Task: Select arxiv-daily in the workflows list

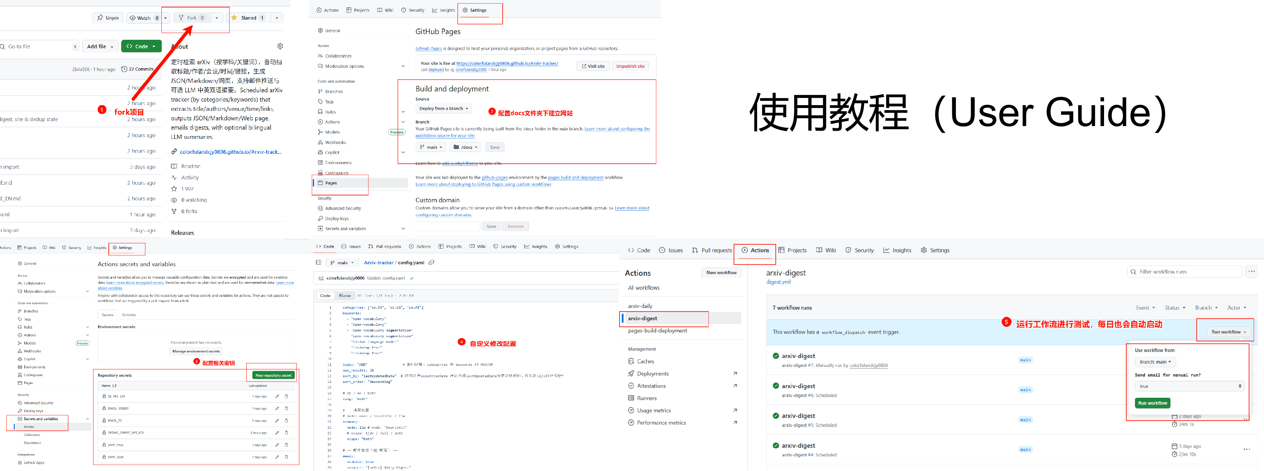Action: [x=640, y=306]
